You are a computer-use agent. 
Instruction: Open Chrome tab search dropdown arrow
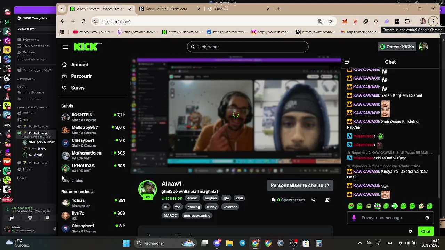click(x=62, y=9)
